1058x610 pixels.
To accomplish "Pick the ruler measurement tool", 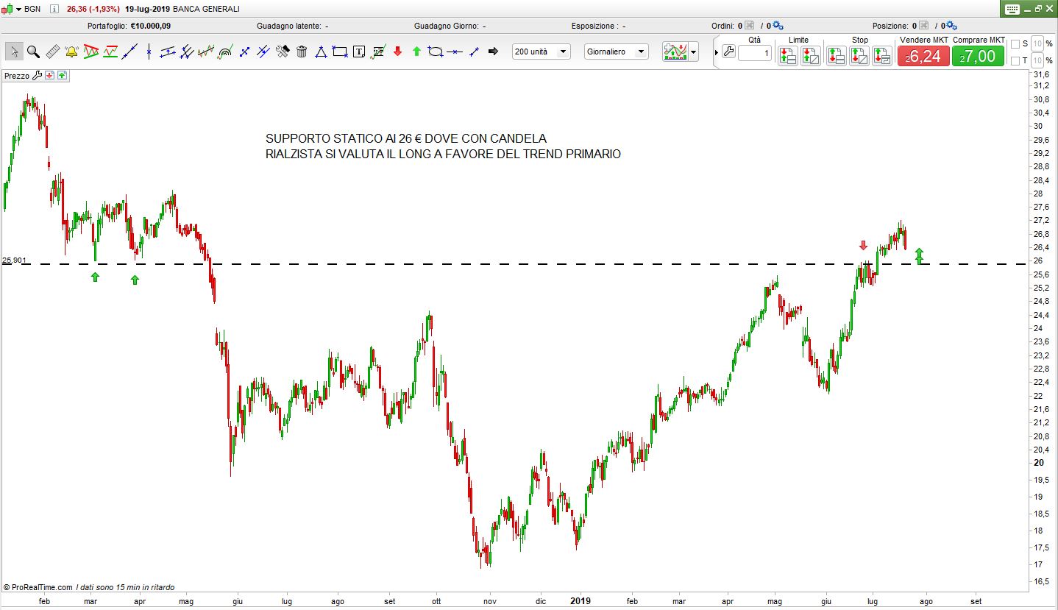I will [52, 52].
